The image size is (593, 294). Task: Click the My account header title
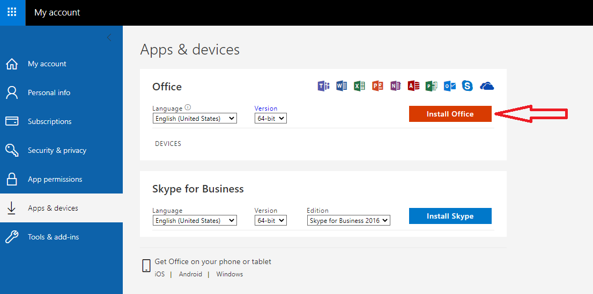click(57, 12)
